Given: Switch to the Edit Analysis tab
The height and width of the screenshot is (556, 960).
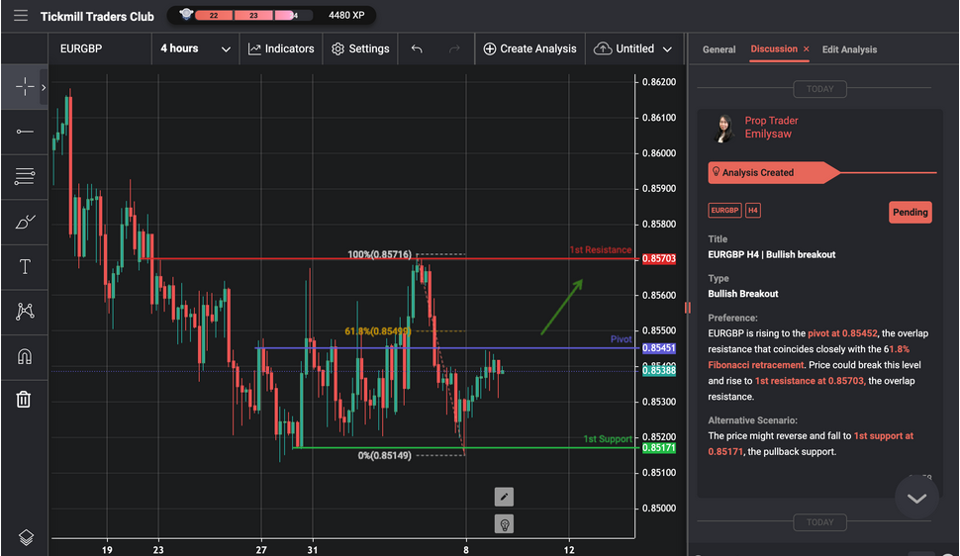Looking at the screenshot, I should coord(849,49).
